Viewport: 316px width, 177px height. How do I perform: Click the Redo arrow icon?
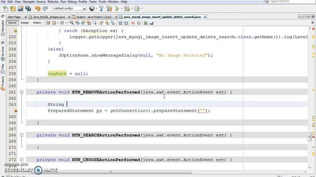(45, 8)
